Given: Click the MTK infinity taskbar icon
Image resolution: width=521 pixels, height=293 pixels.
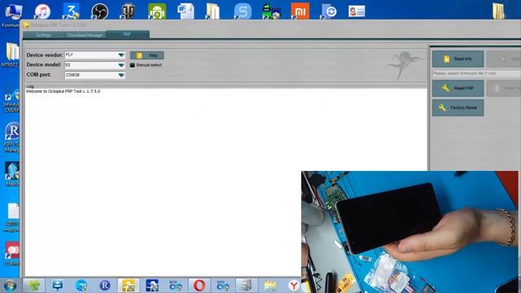Looking at the screenshot, I should pos(176,286).
